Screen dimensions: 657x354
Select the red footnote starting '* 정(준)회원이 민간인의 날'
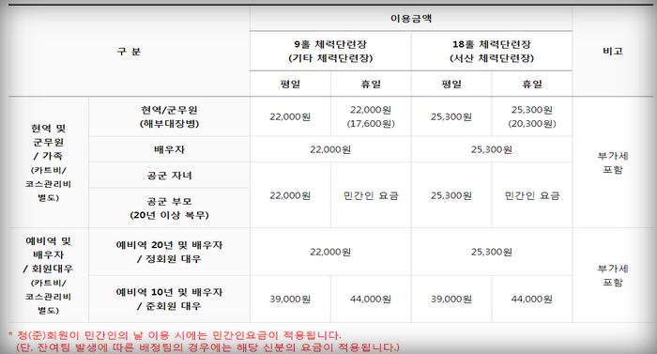click(176, 335)
